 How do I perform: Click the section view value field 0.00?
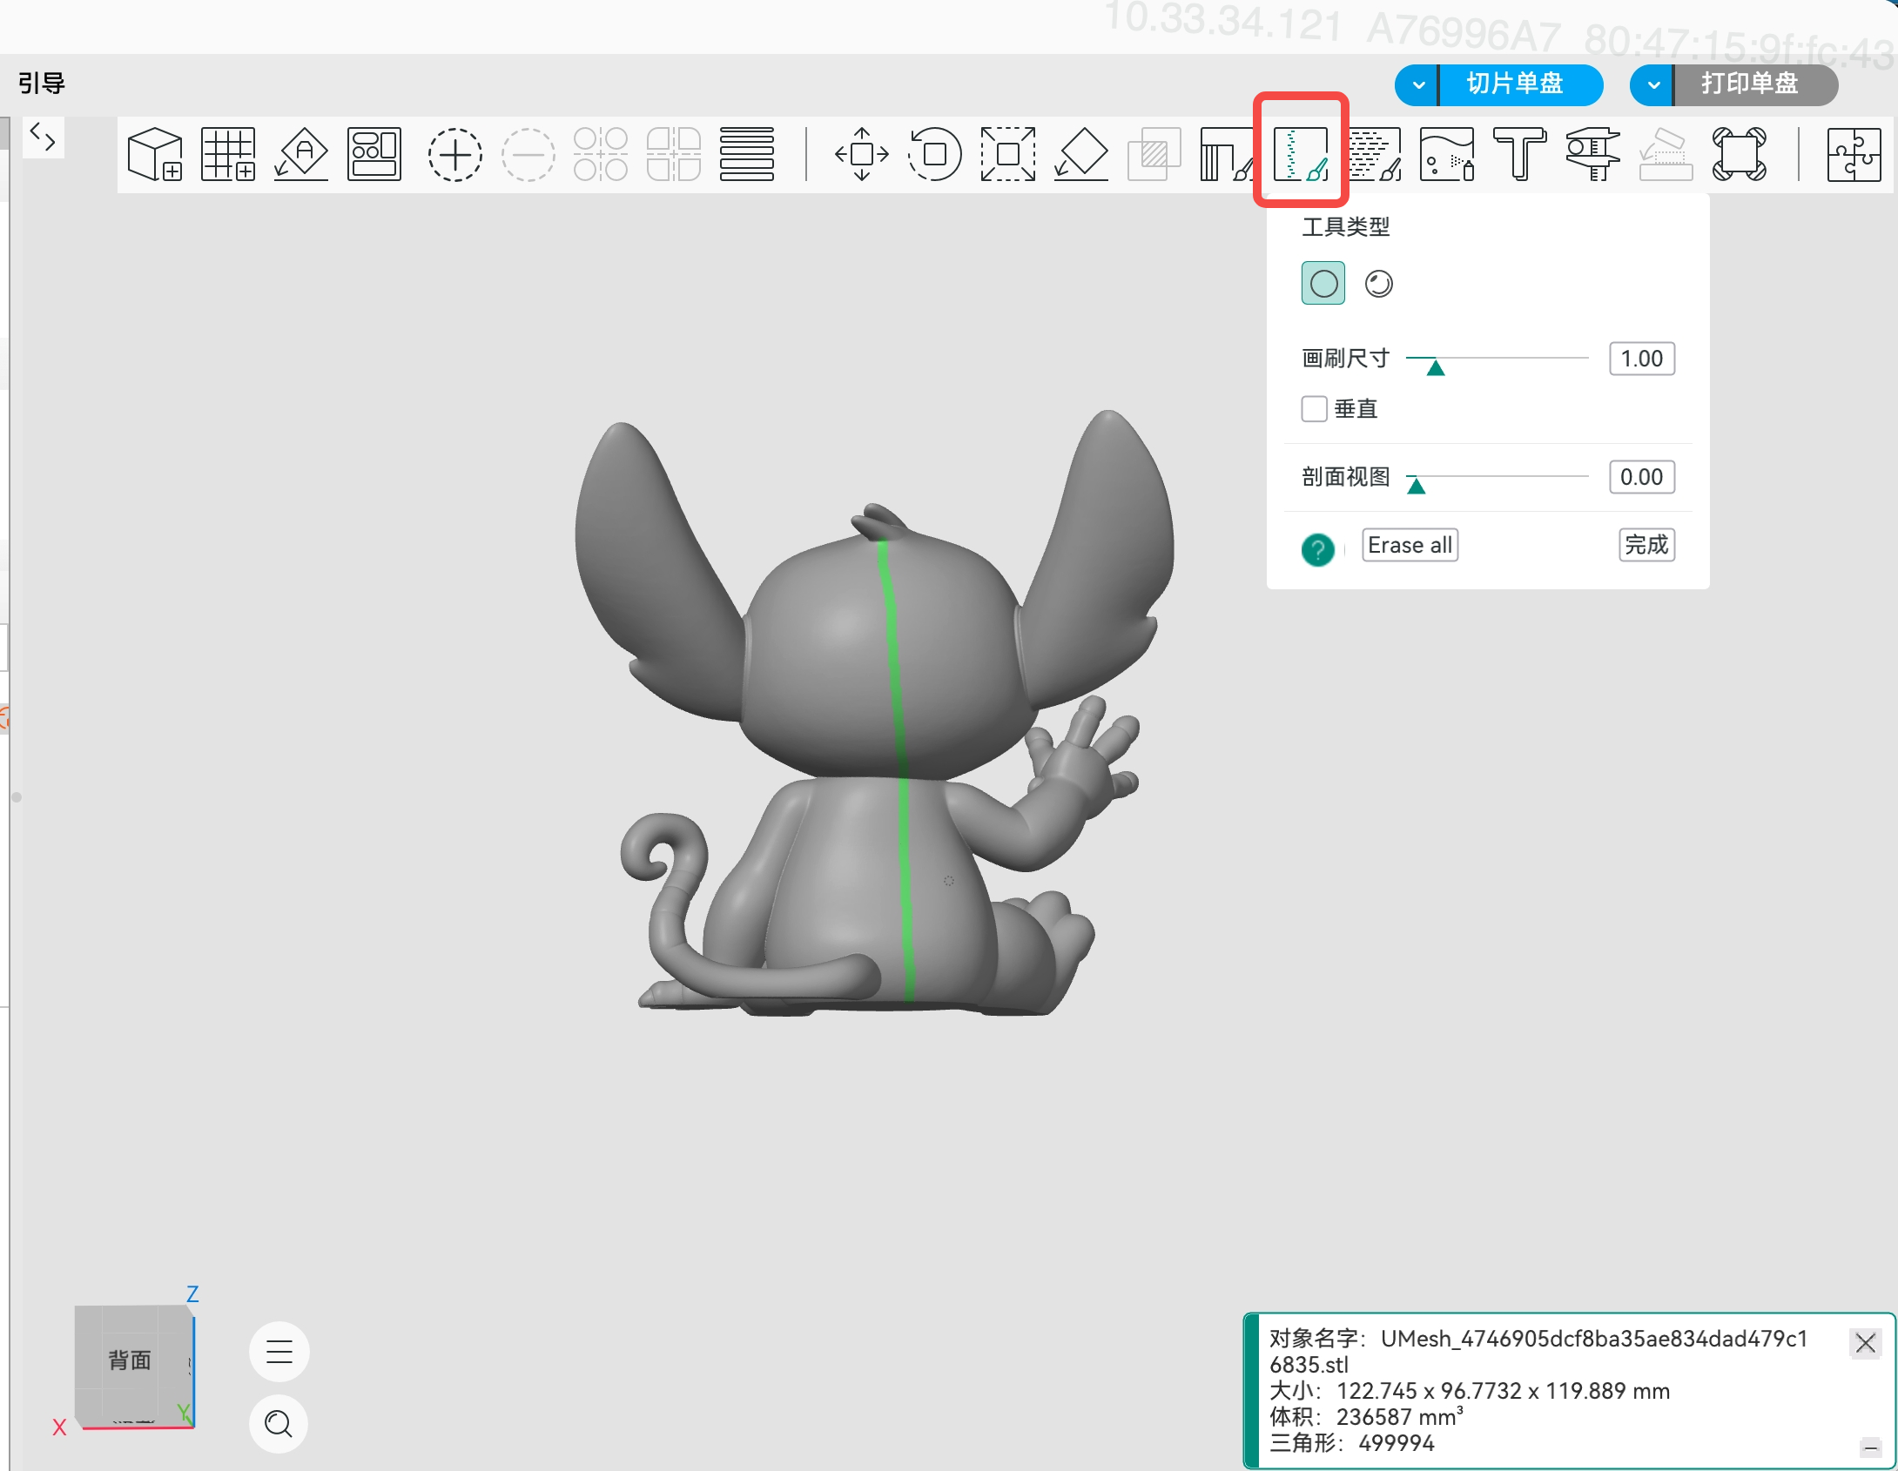(1642, 477)
